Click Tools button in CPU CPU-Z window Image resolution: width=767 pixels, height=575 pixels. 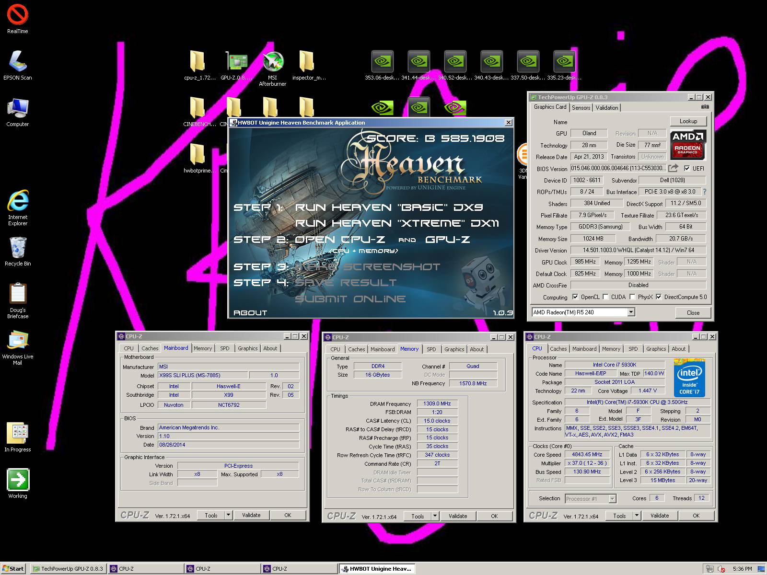pyautogui.click(x=619, y=516)
